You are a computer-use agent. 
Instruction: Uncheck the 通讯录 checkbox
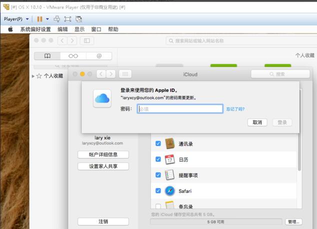[x=158, y=143]
